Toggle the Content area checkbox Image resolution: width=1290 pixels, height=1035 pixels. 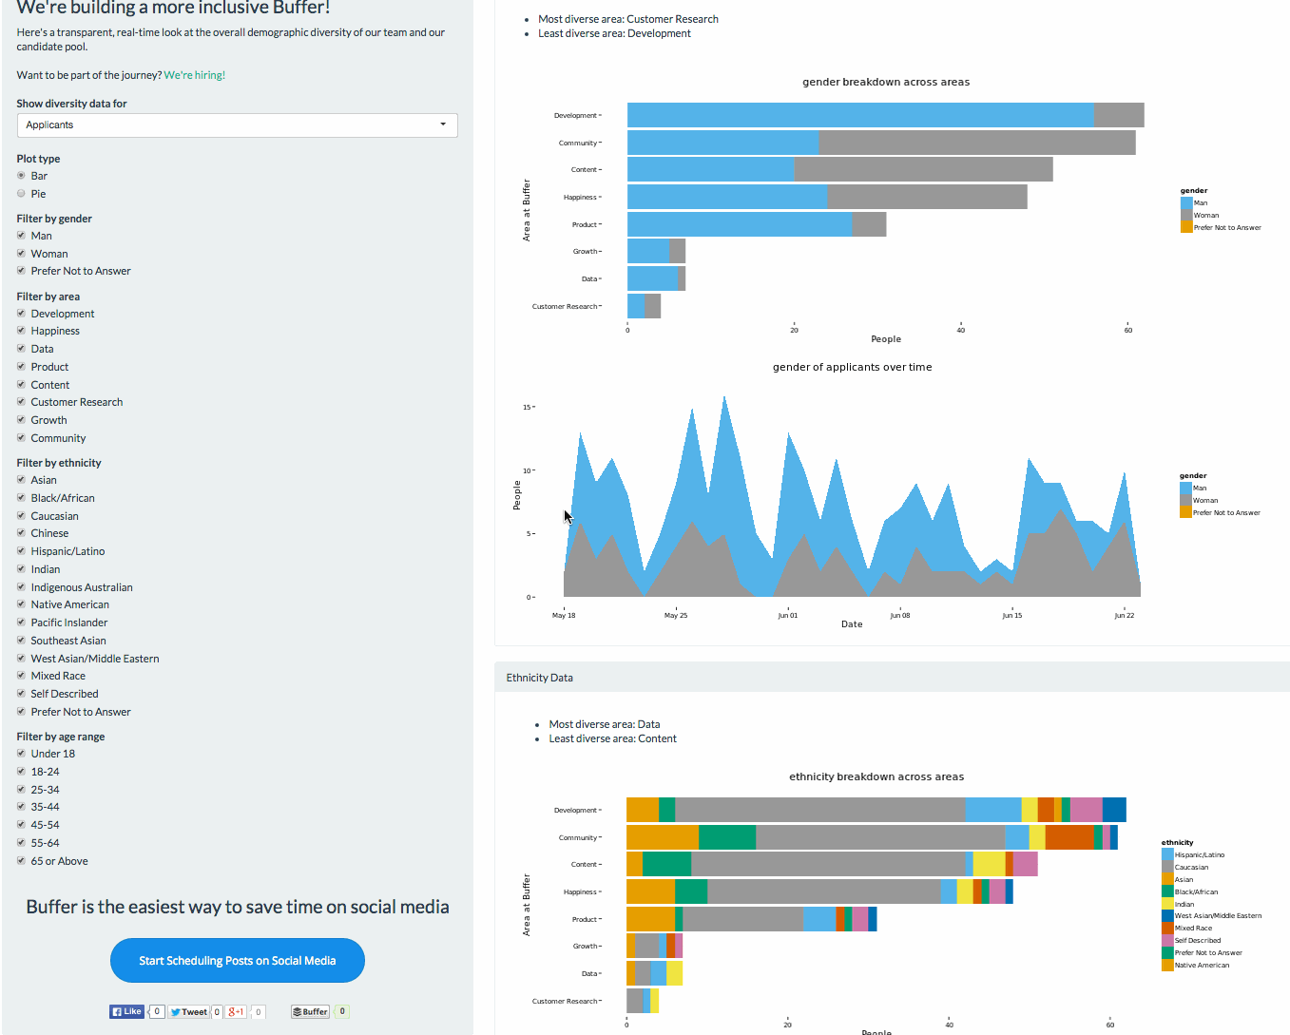21,385
